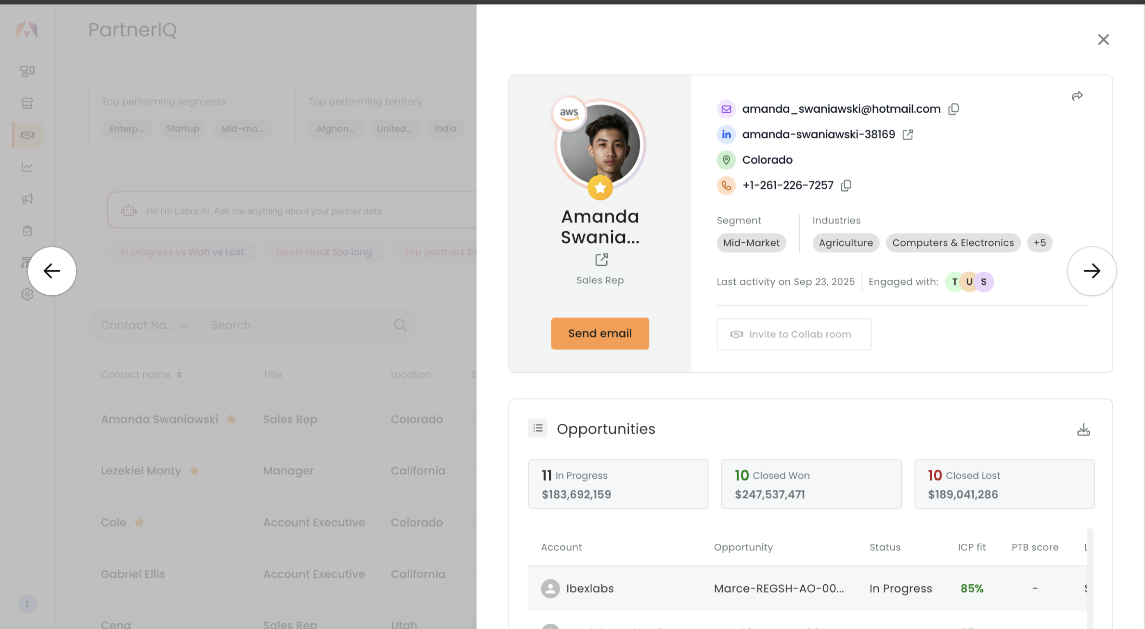Close the contact detail panel

1103,39
